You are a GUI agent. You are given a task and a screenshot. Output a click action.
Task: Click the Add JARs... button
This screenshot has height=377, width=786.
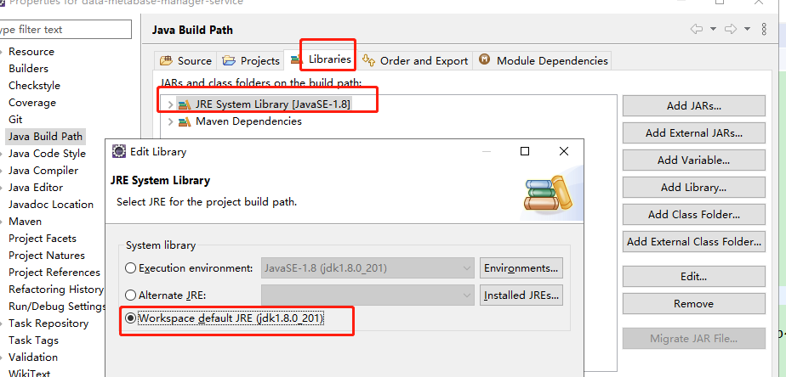(694, 106)
